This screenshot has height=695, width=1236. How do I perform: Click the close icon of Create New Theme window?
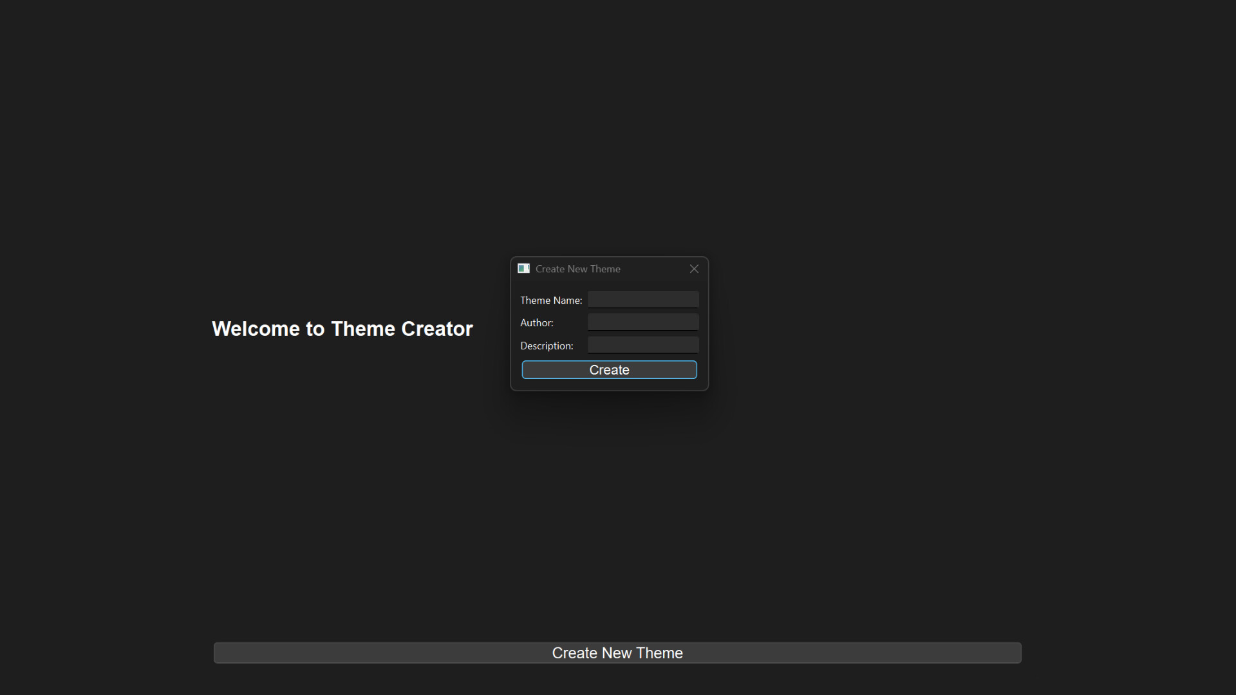pyautogui.click(x=693, y=268)
